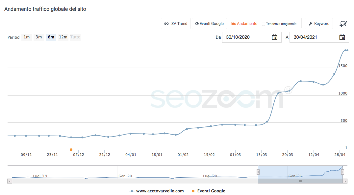Open the chart annotation pen tool
Screen dimensions: 354x195
tap(343, 23)
